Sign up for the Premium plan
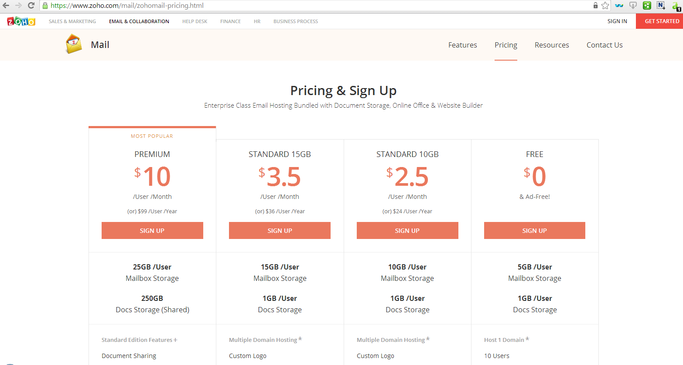 tap(152, 231)
